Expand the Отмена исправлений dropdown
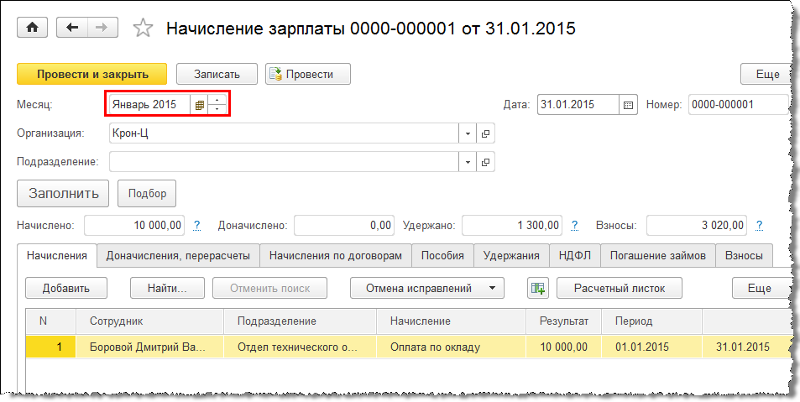Screen dimensions: 800x402 point(427,288)
